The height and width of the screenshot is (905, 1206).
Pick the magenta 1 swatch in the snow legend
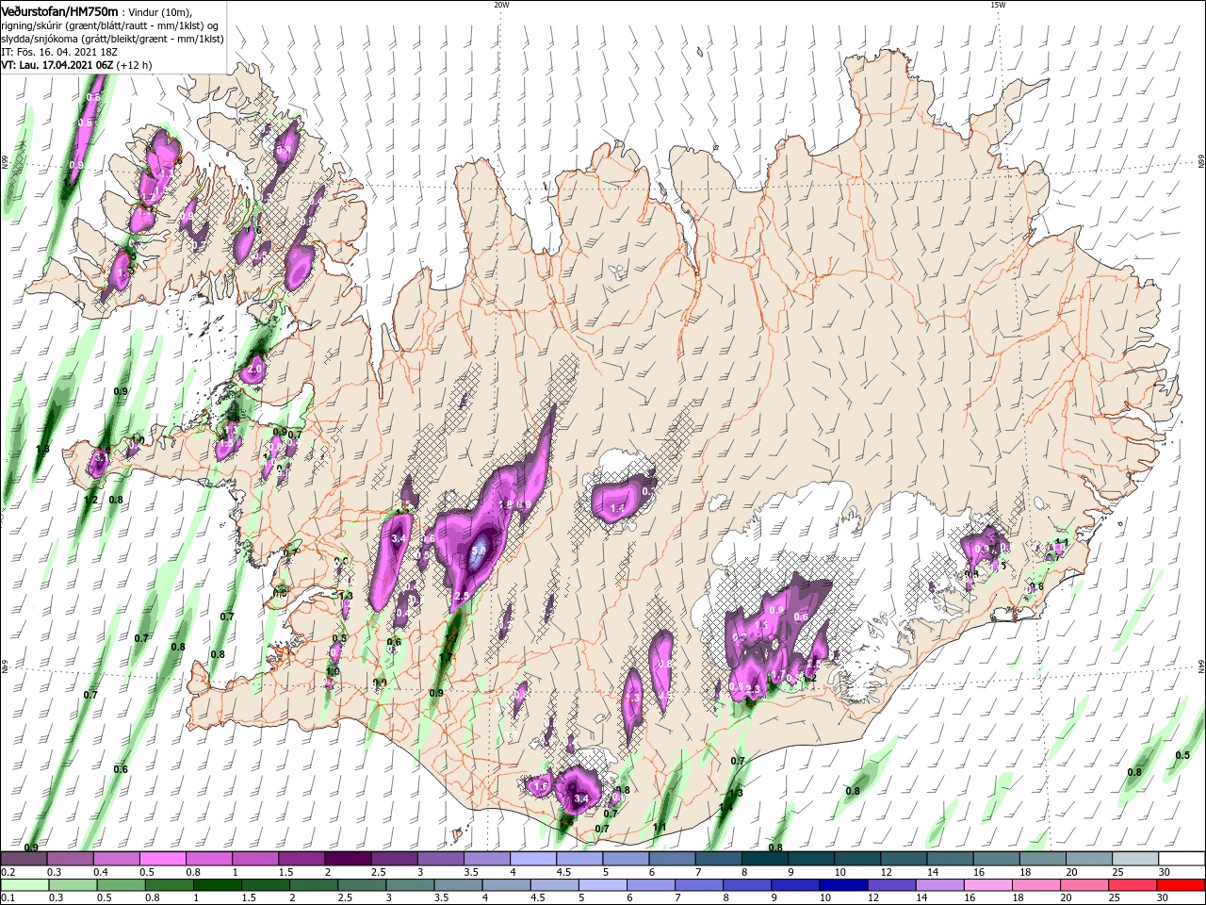click(254, 859)
